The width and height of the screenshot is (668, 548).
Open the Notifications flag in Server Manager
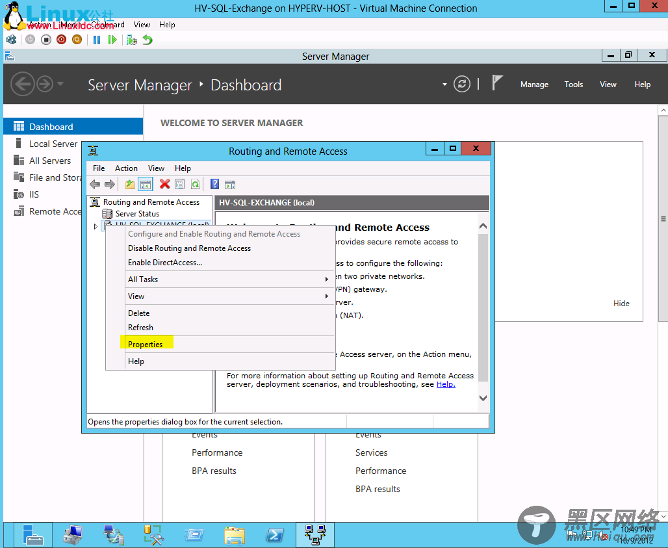[x=497, y=83]
